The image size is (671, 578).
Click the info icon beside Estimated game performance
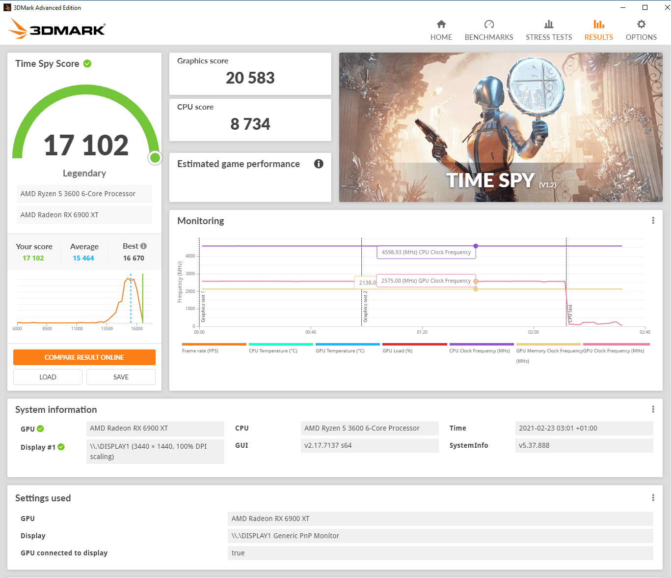pyautogui.click(x=319, y=164)
